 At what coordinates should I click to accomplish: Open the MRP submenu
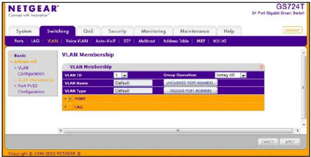click(x=201, y=41)
